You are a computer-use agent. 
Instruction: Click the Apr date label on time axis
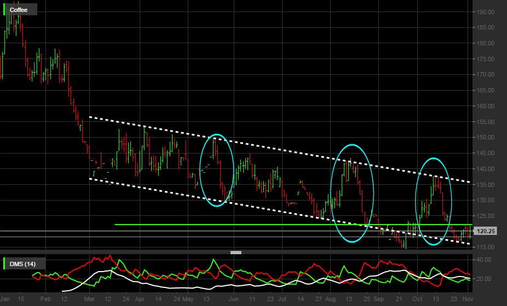click(x=140, y=299)
